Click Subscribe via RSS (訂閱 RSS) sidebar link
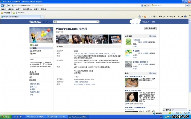This screenshot has height=119, width=191. coord(33,87)
